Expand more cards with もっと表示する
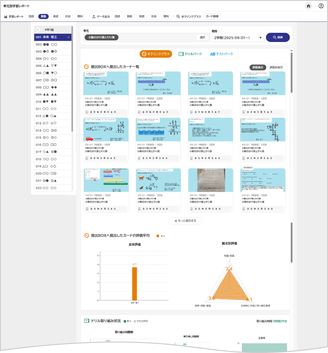The width and height of the screenshot is (328, 353). (185, 221)
